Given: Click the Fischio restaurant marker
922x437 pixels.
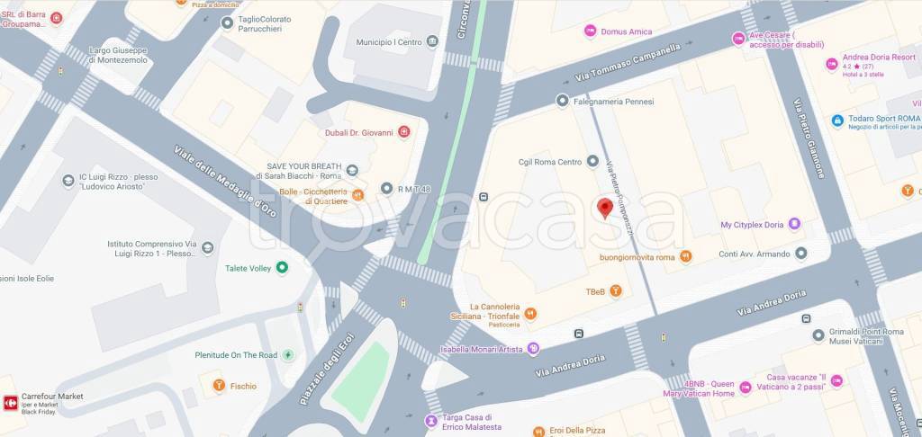Looking at the screenshot, I should pyautogui.click(x=219, y=386).
